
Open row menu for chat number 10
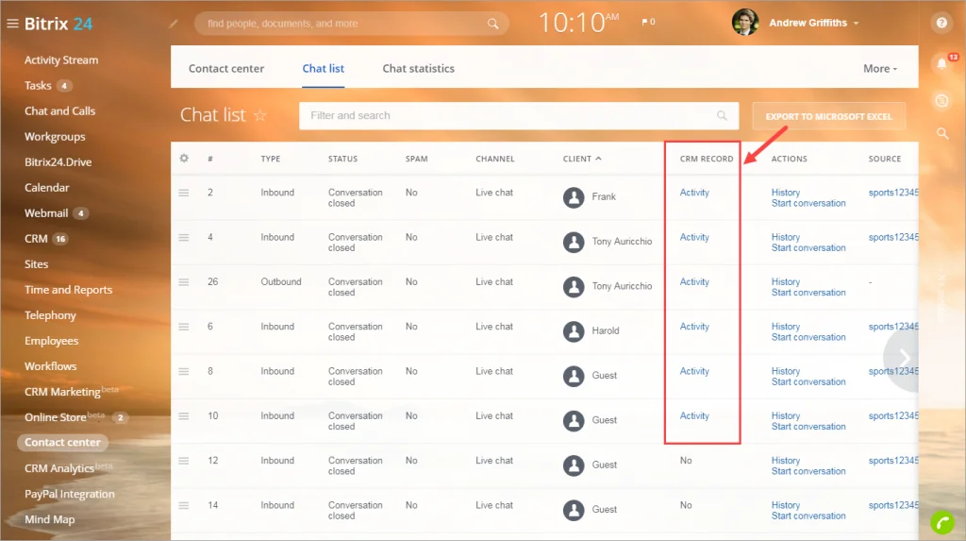point(184,415)
